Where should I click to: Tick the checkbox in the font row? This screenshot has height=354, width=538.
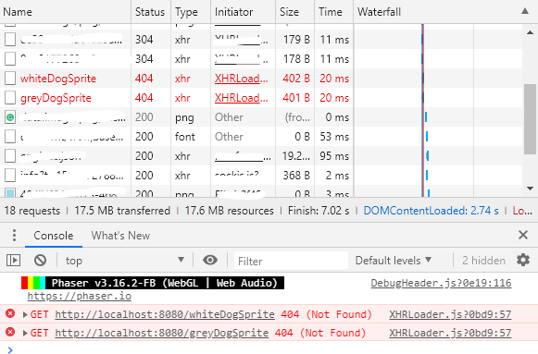[10, 137]
